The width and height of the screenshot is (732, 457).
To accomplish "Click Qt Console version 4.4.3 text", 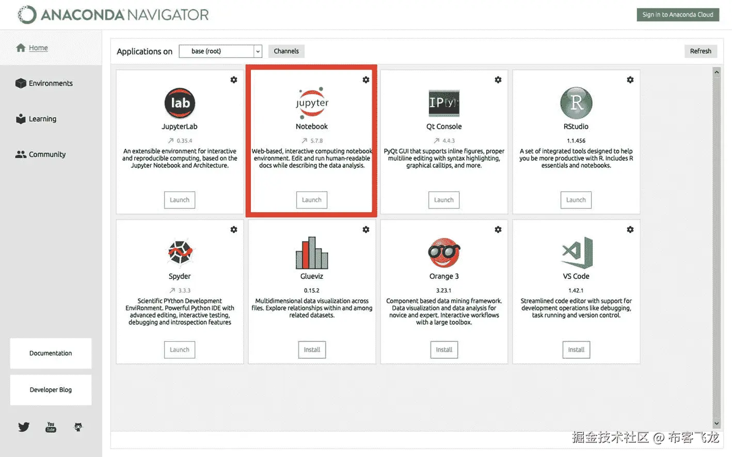I will [x=449, y=140].
